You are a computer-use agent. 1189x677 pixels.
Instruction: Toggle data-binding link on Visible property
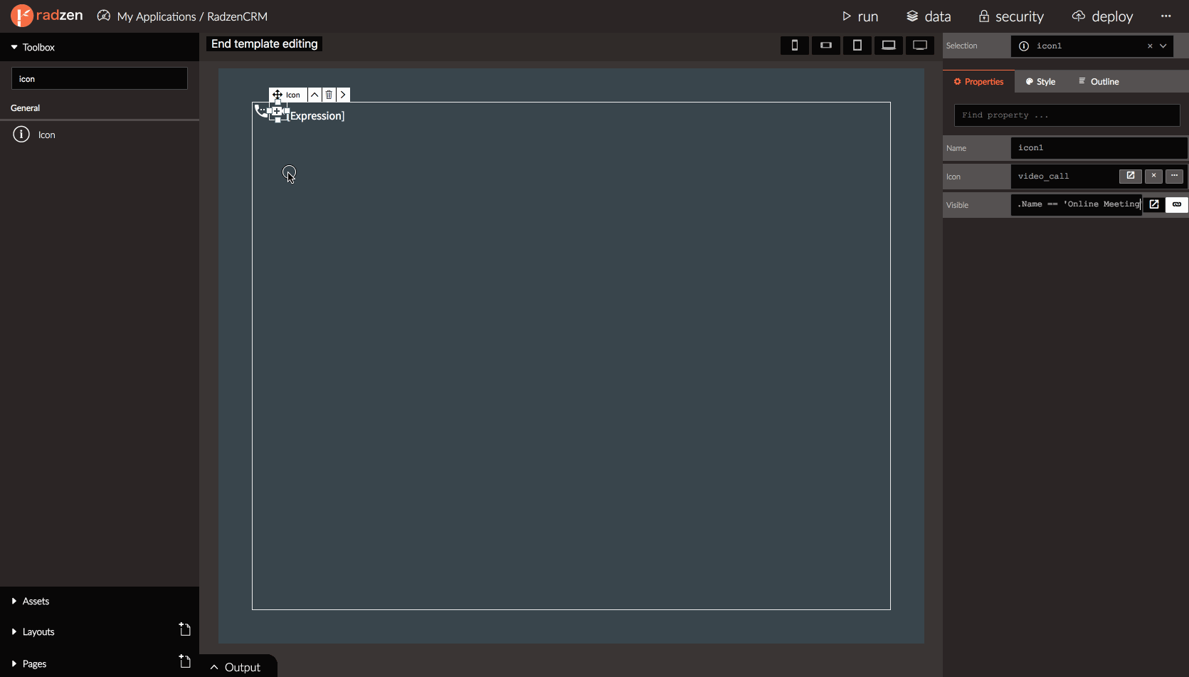(1177, 204)
